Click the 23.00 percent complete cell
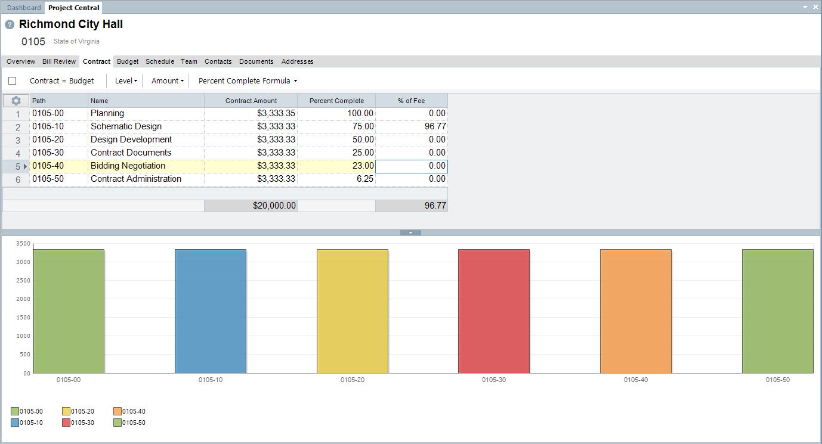The height and width of the screenshot is (444, 822). coord(336,166)
